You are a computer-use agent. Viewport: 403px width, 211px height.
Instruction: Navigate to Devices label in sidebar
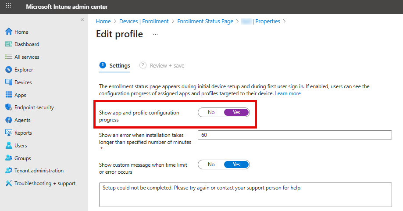click(23, 82)
